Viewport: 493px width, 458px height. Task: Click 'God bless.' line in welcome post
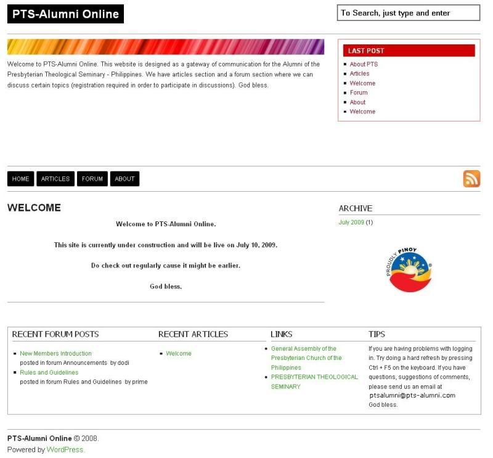tap(166, 287)
